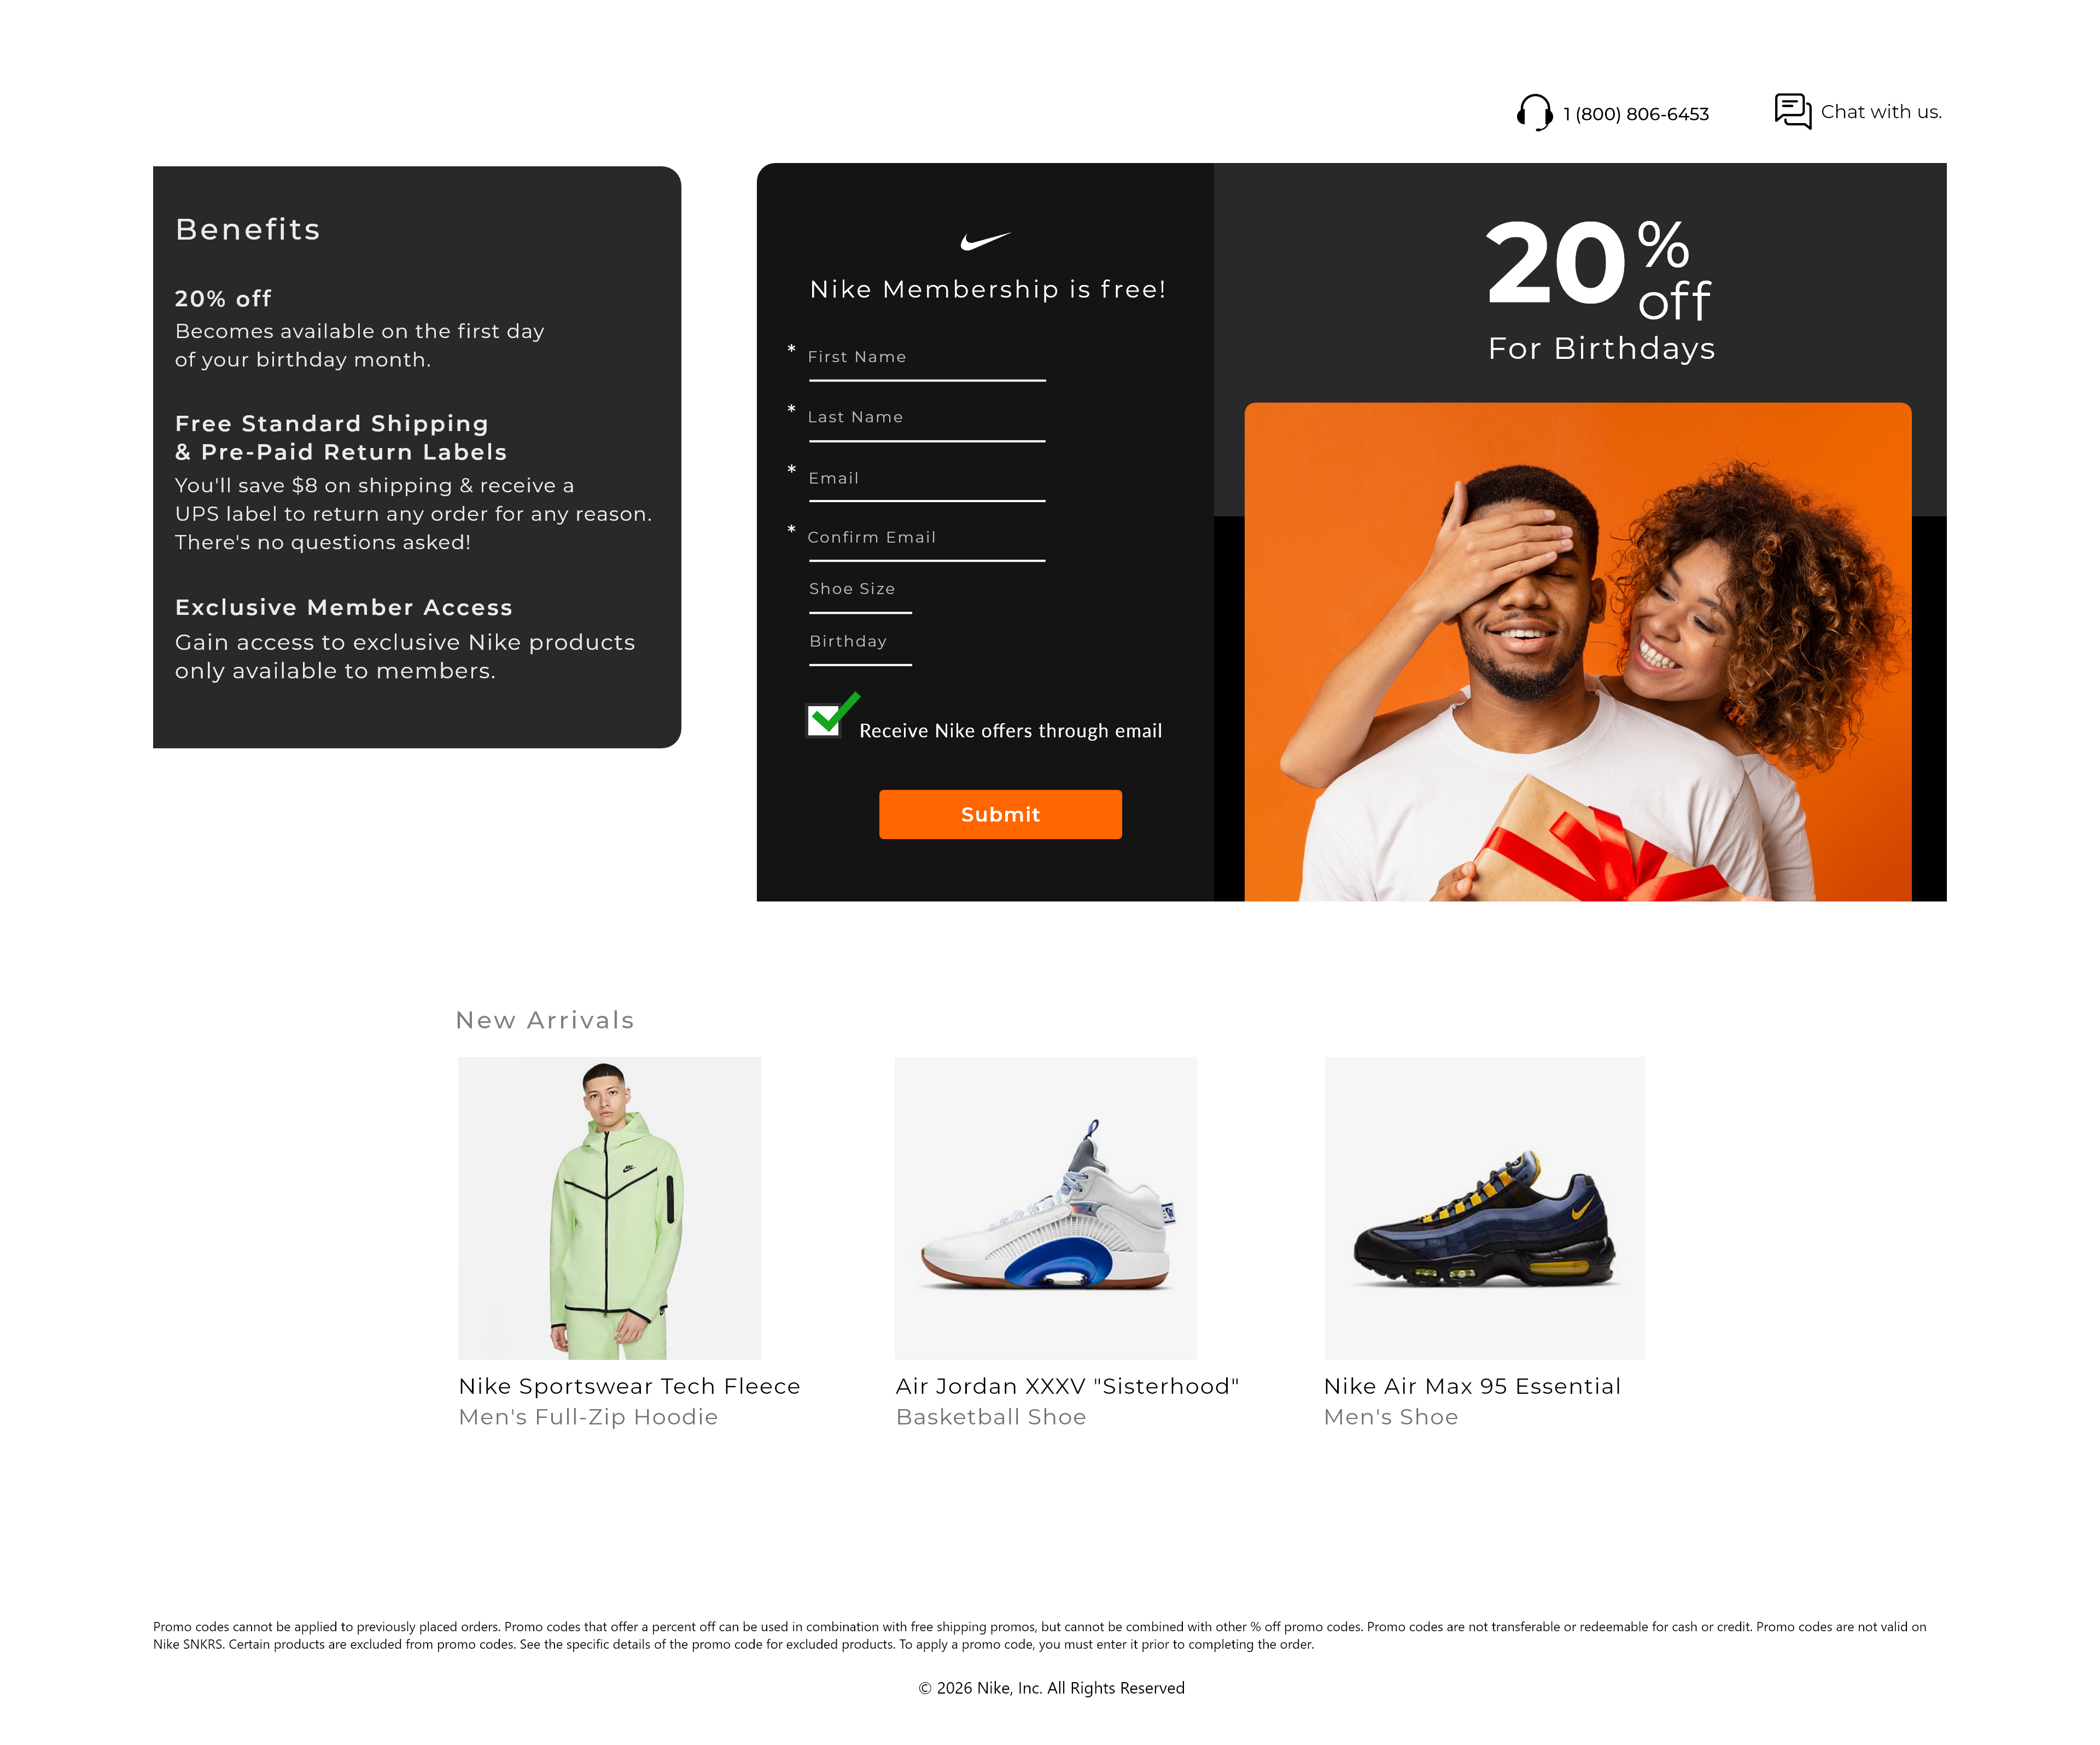View the Air Jordan XXXV shoe image

pyautogui.click(x=1045, y=1208)
